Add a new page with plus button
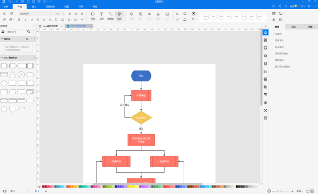Screen dimensions: 318x194 point(46,191)
